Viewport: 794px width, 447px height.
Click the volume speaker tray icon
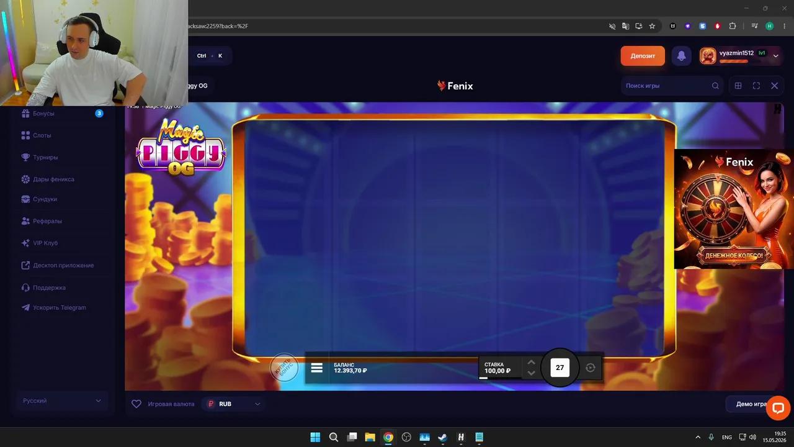[x=752, y=437]
